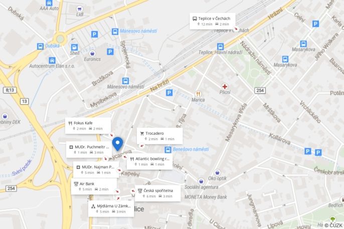Select the Euronics shopping icon
Viewport: 344px width, 229px height.
click(x=92, y=53)
